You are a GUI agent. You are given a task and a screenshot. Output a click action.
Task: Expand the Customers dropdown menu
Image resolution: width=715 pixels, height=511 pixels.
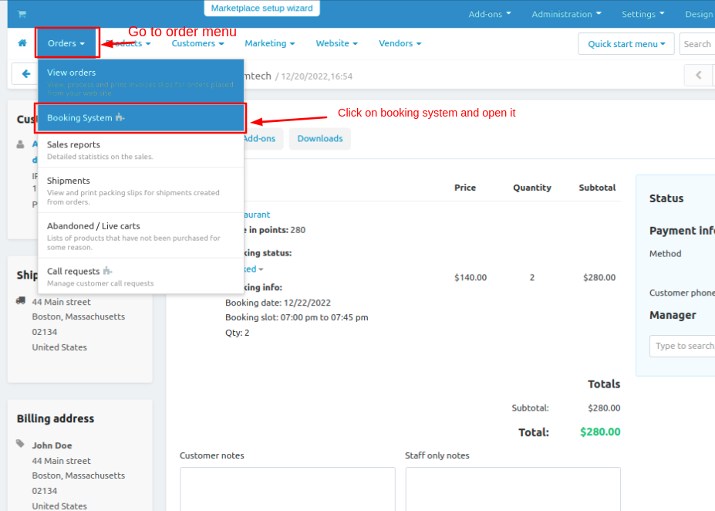197,43
